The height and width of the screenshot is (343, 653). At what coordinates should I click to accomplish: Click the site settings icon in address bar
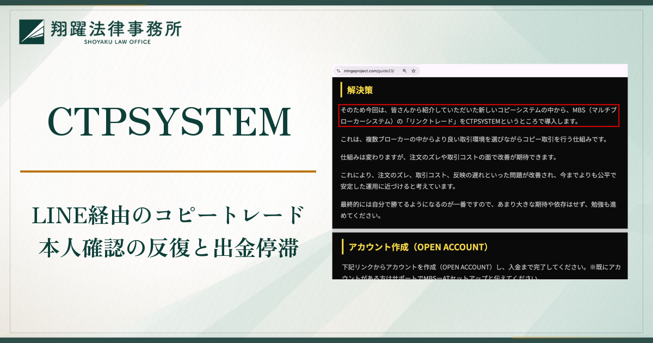(338, 71)
